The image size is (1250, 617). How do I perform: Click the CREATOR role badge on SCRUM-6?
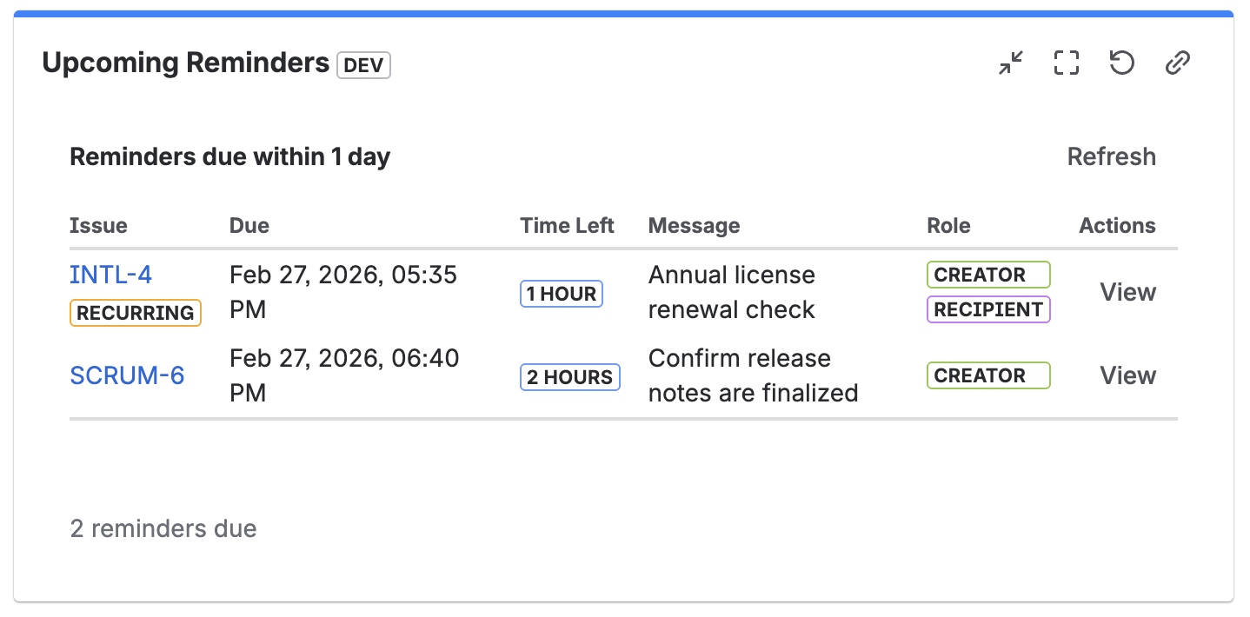coord(988,375)
